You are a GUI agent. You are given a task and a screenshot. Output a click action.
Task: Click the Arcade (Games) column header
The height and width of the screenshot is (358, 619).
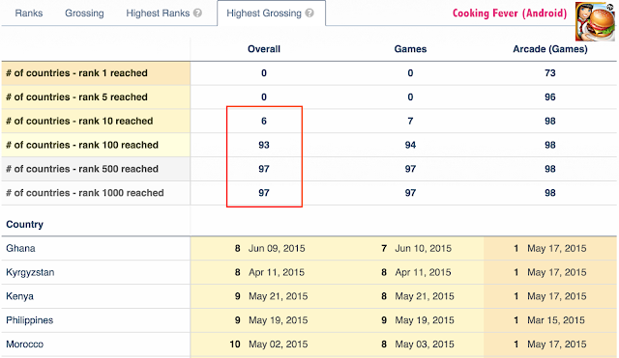[550, 49]
